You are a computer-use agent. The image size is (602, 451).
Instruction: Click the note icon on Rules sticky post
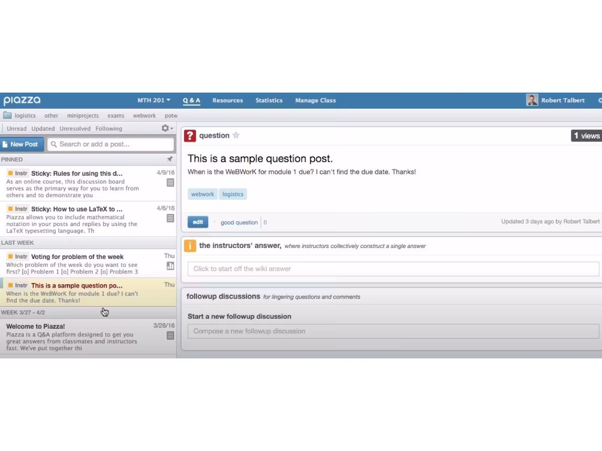171,183
